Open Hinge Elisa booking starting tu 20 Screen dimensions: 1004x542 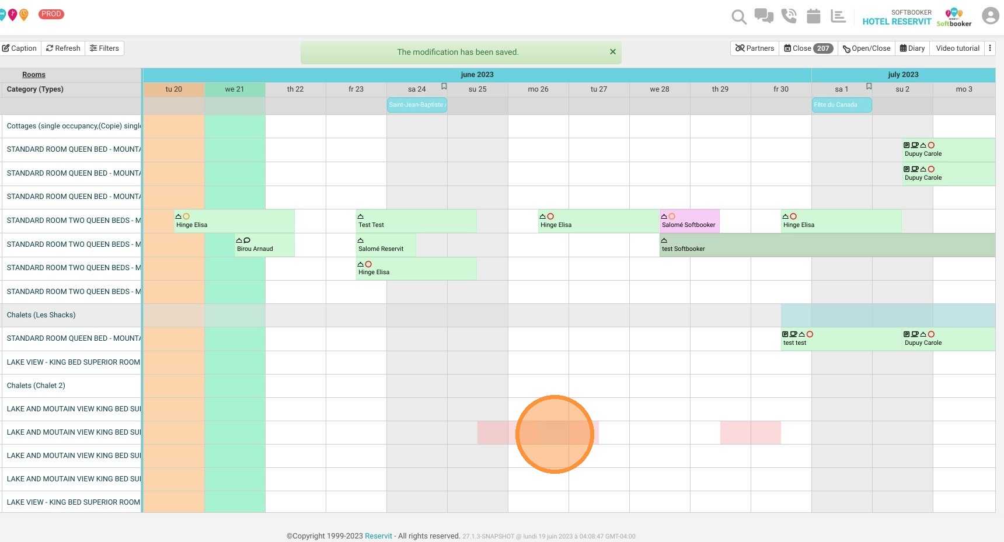(234, 221)
